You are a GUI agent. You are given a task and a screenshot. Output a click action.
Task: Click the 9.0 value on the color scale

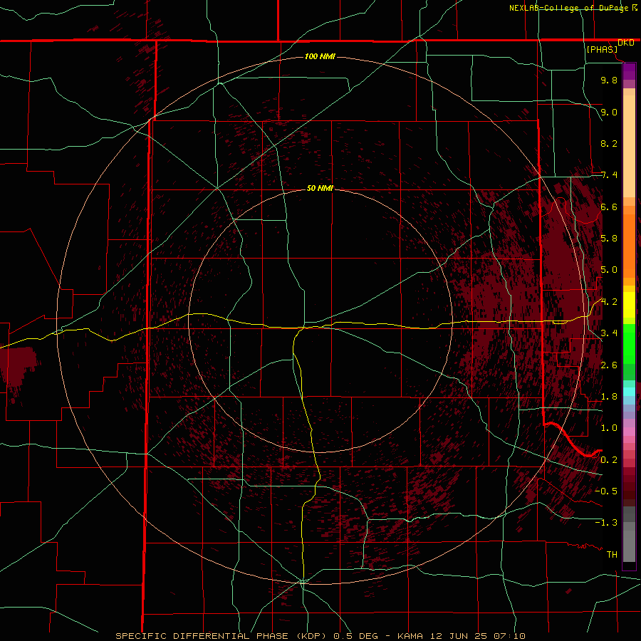coord(609,112)
